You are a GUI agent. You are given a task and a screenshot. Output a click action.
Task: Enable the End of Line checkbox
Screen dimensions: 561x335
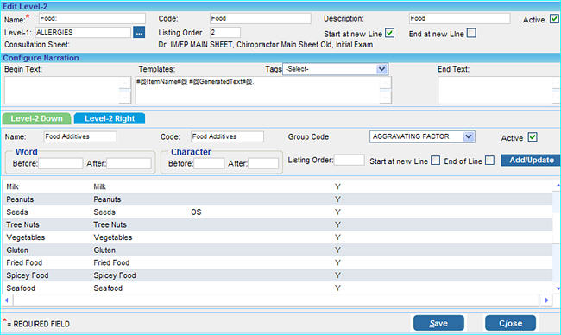point(490,161)
